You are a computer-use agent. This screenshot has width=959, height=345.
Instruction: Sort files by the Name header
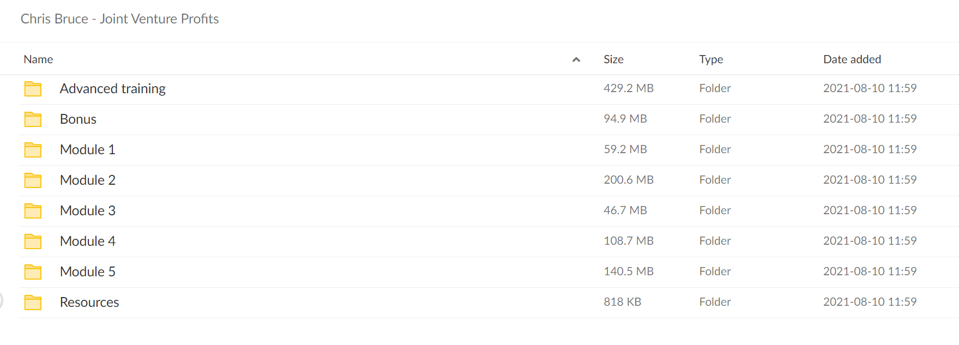38,59
